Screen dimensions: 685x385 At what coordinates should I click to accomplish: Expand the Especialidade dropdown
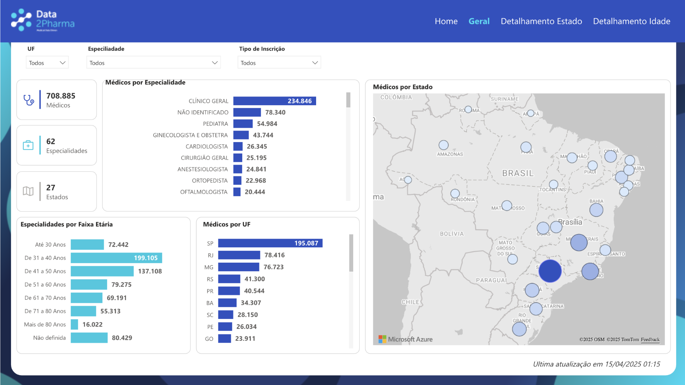point(153,63)
